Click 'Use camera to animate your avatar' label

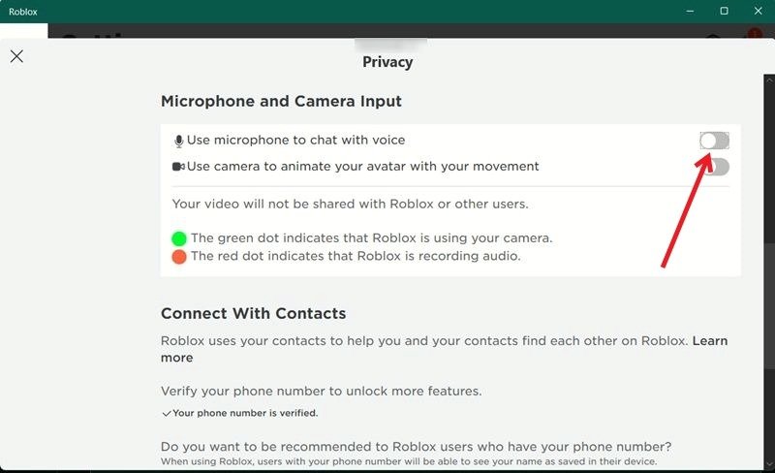click(x=362, y=167)
